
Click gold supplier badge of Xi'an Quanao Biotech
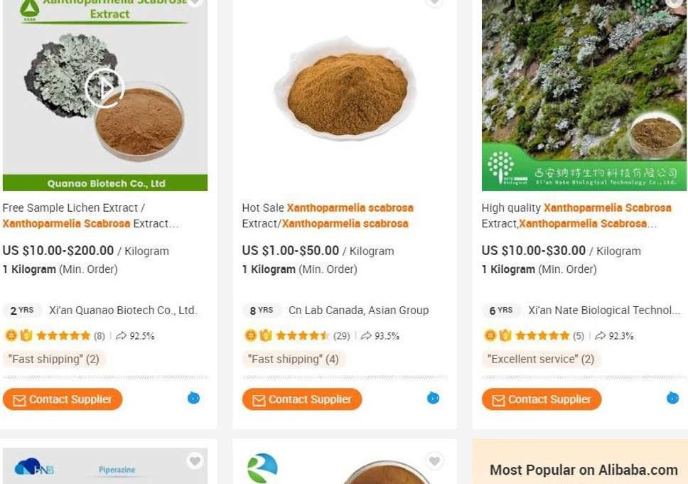pyautogui.click(x=11, y=335)
